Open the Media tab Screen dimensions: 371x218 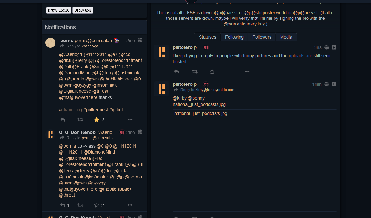pos(286,37)
